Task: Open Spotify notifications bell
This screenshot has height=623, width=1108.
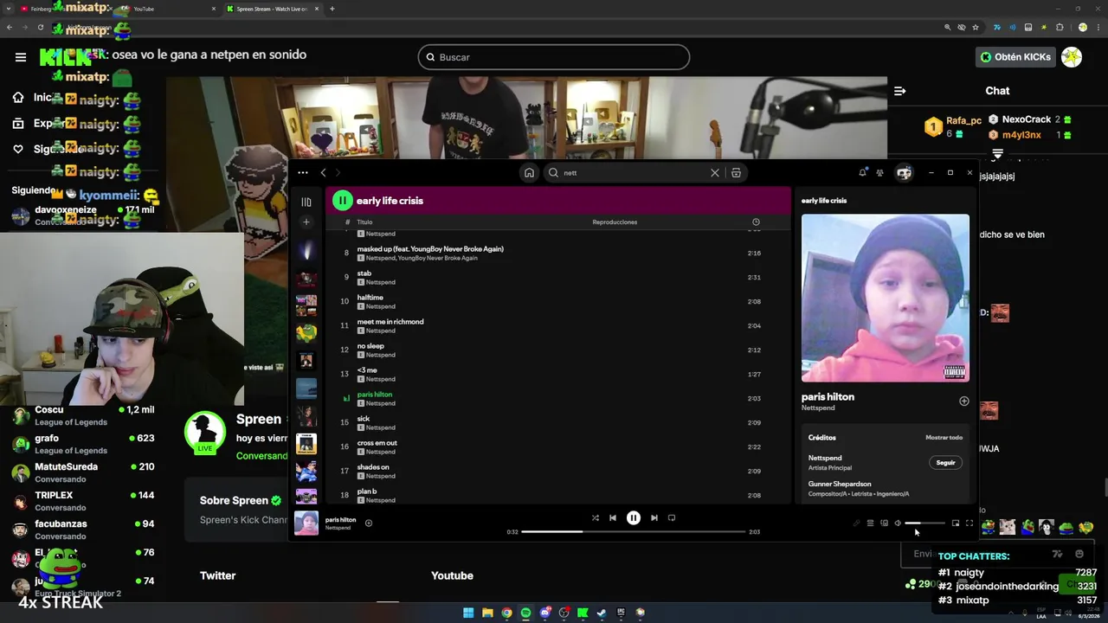Action: [x=862, y=172]
